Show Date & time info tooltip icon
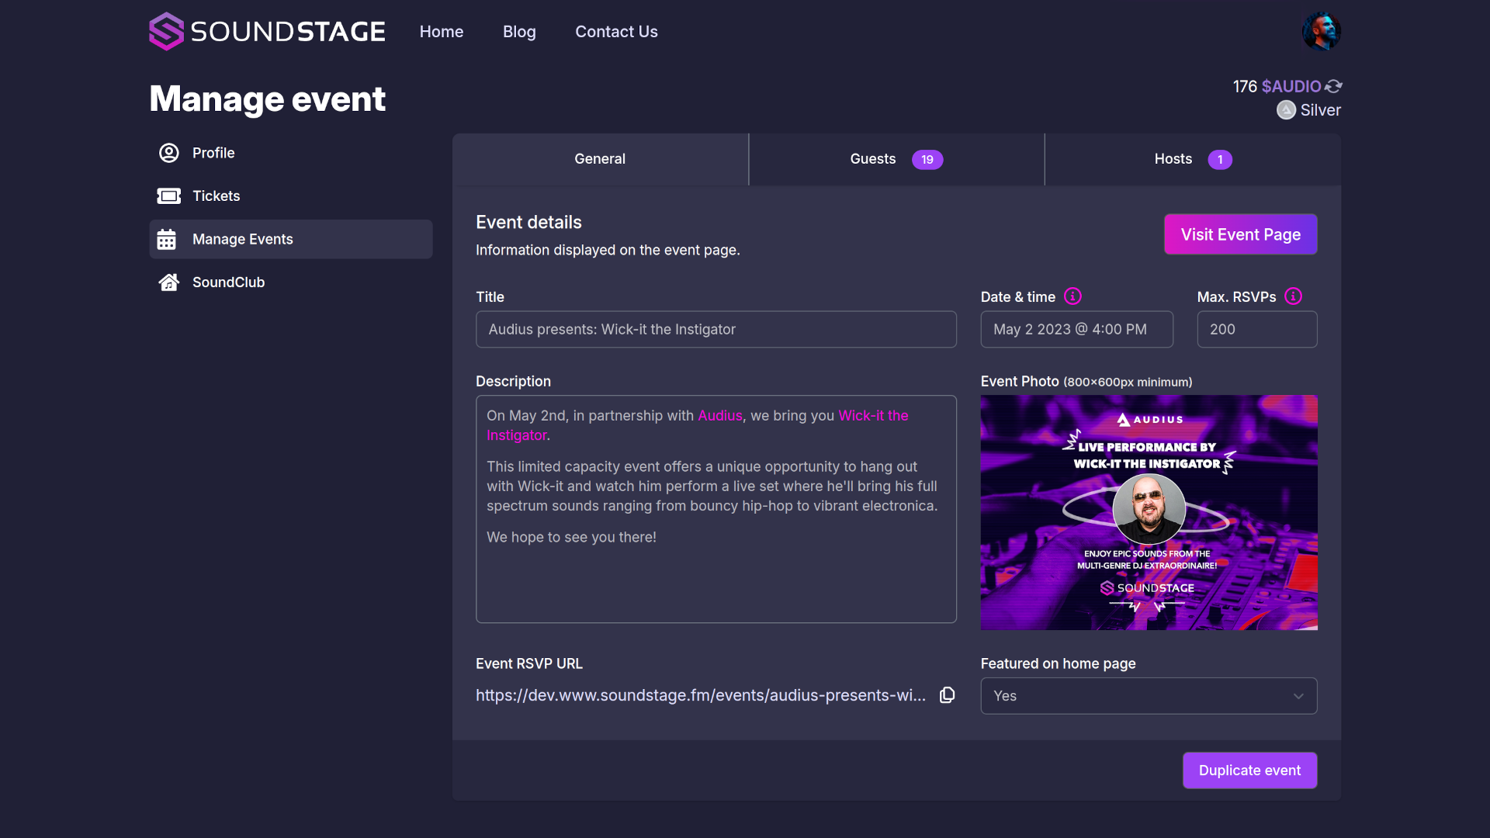This screenshot has height=838, width=1490. [x=1072, y=296]
